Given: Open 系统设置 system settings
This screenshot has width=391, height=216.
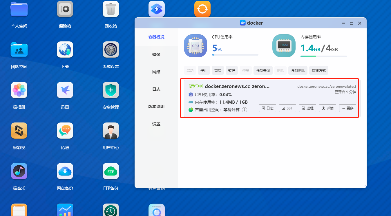Looking at the screenshot, I should [111, 50].
